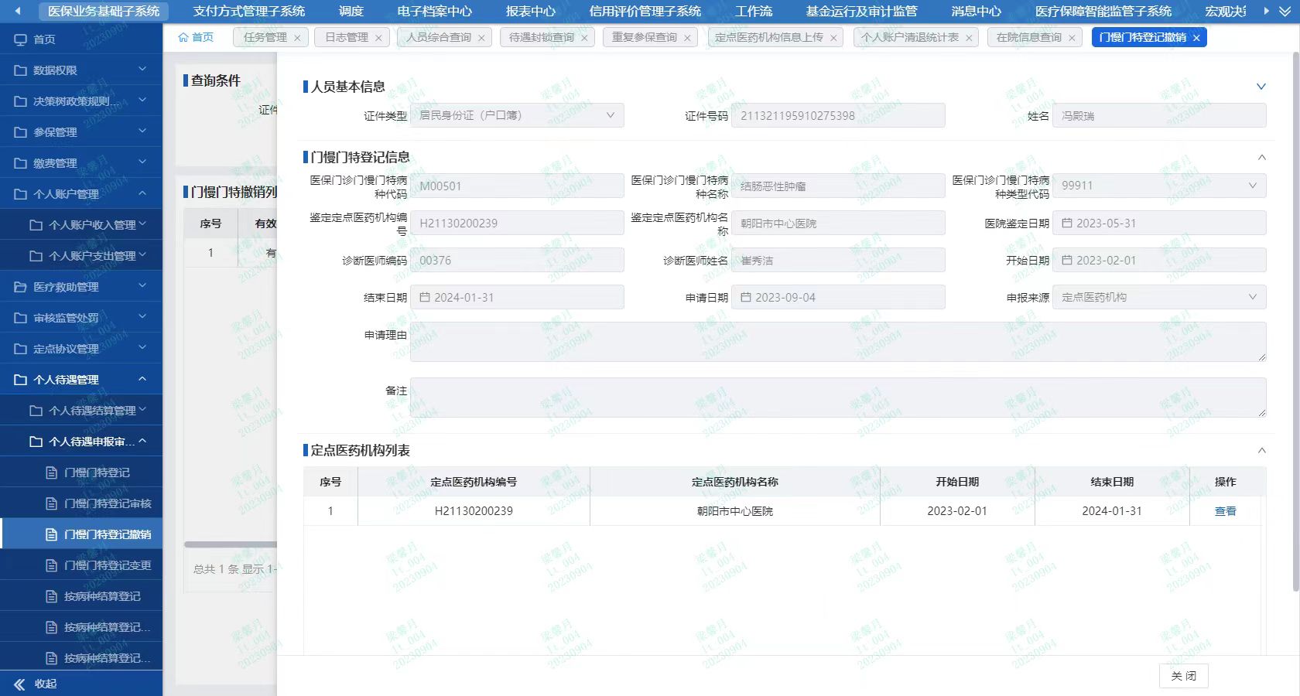Open the top bar's far-right dropdown caret
The height and width of the screenshot is (696, 1300).
(1285, 11)
